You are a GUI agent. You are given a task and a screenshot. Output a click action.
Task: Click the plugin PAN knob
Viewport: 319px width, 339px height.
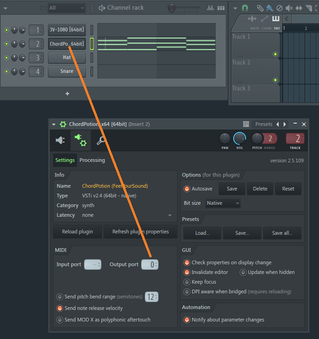pyautogui.click(x=225, y=138)
